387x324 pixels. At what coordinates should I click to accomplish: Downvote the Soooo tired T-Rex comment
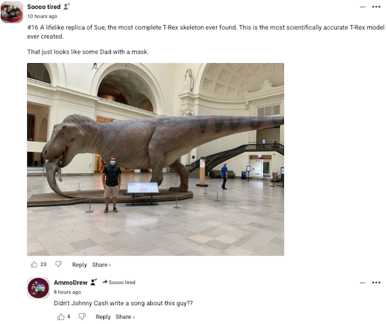pyautogui.click(x=59, y=265)
